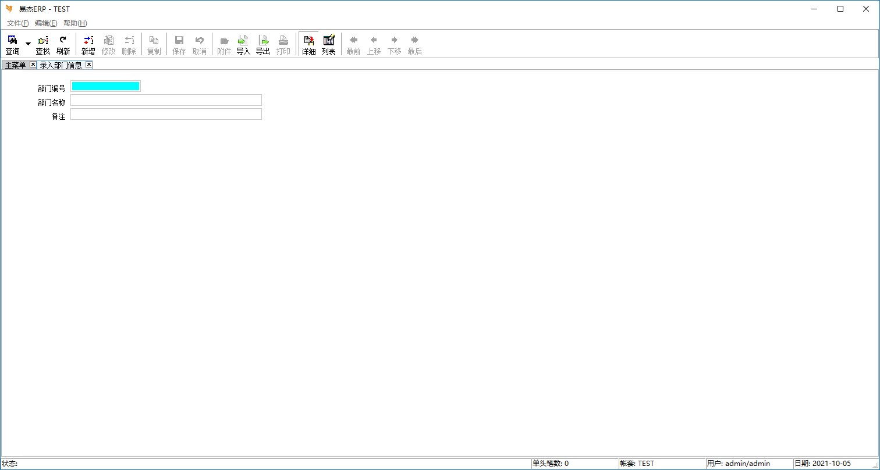This screenshot has height=470, width=880.
Task: Import data using the 导入 icon
Action: click(x=243, y=44)
